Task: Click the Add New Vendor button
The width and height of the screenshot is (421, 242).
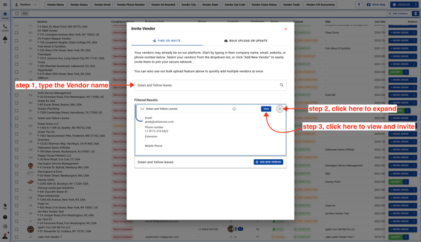Action: pyautogui.click(x=268, y=162)
